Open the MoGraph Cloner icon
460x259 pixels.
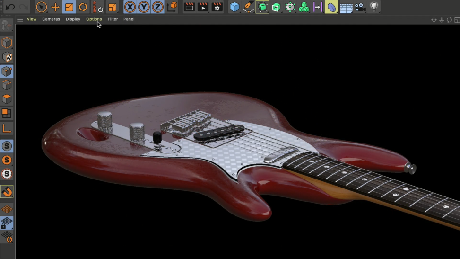click(290, 7)
